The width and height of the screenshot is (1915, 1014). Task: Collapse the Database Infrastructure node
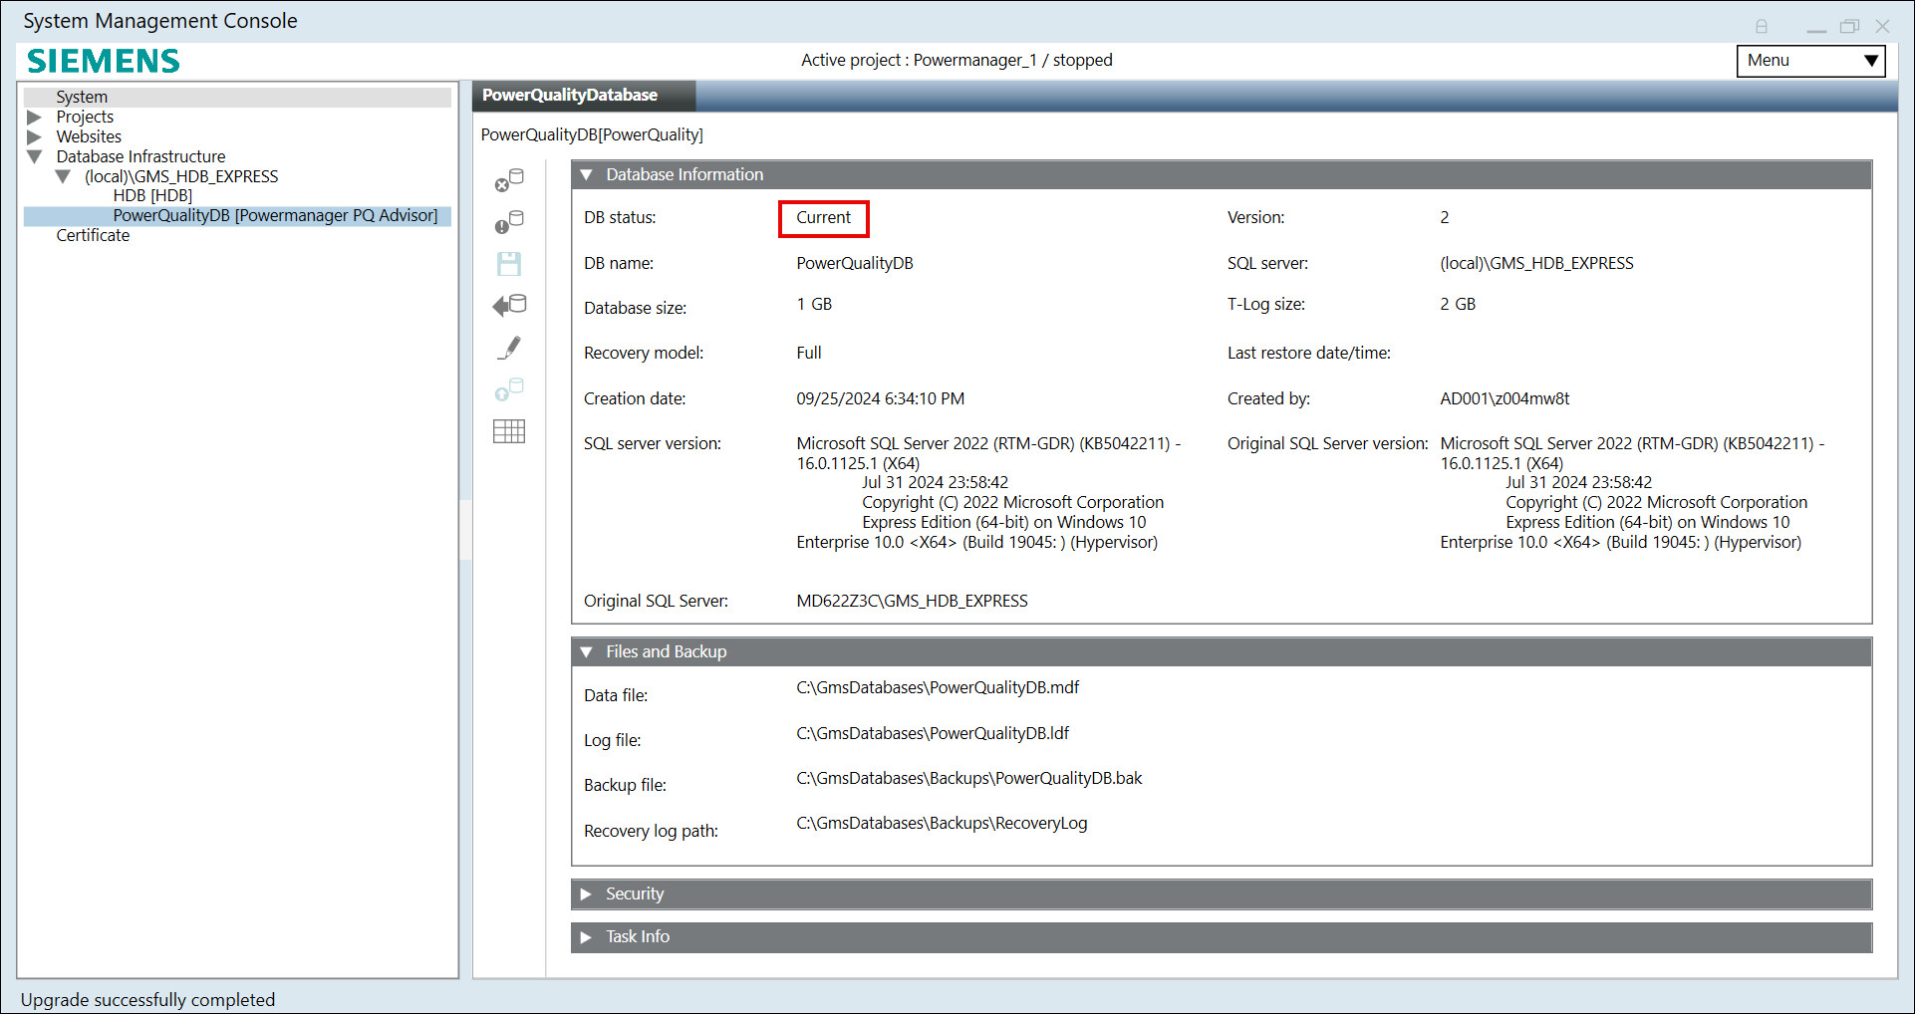35,157
